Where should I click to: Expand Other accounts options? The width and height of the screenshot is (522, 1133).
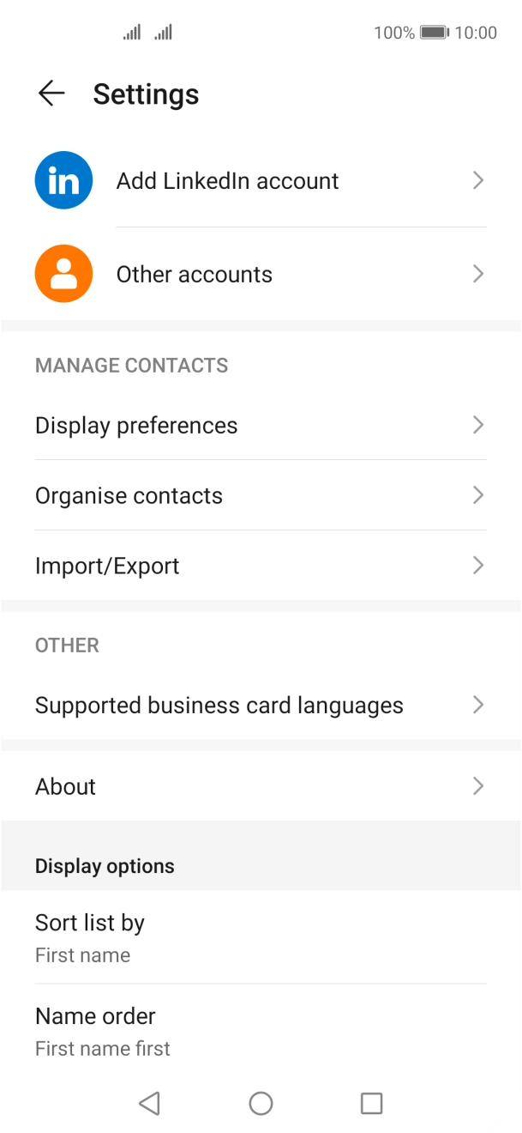(478, 273)
